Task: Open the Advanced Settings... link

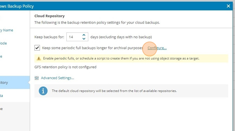Action: (x=57, y=78)
